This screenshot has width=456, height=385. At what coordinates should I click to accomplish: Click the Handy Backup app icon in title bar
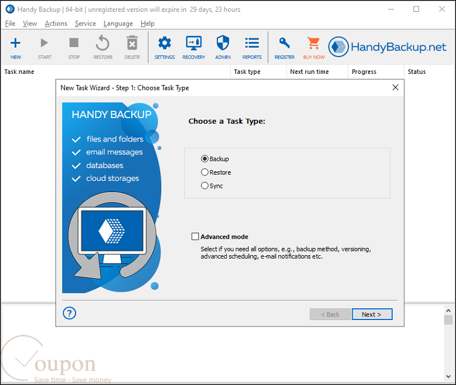pos(10,9)
